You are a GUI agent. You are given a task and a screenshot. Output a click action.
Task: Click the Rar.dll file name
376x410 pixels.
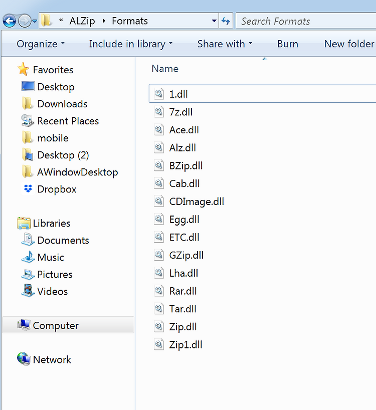183,291
